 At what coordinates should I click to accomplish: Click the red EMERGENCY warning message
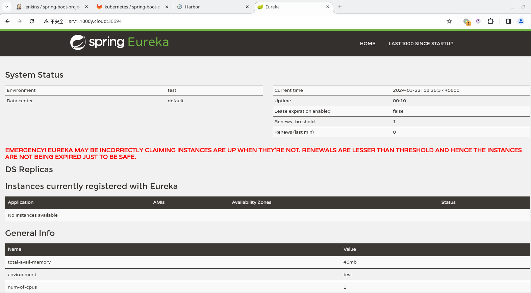pyautogui.click(x=263, y=154)
